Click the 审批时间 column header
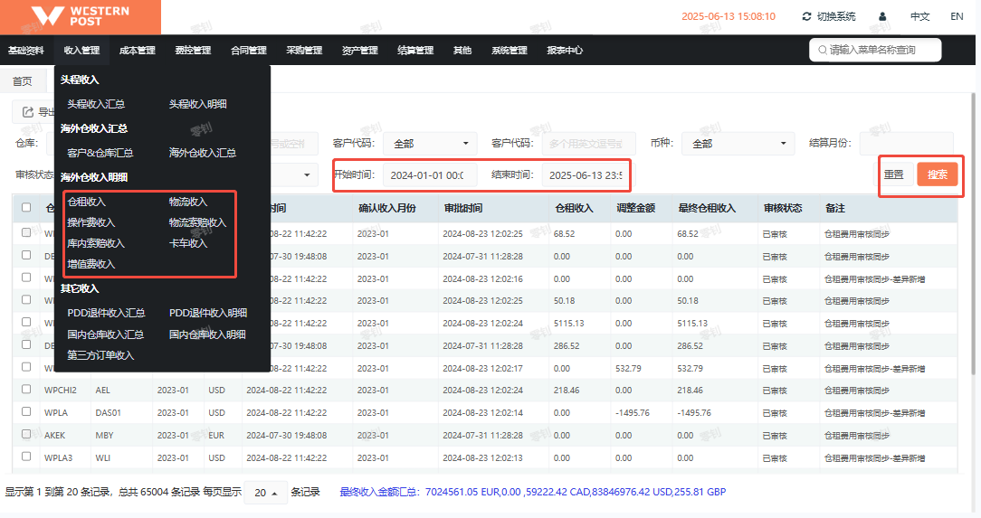The width and height of the screenshot is (981, 518). (463, 208)
